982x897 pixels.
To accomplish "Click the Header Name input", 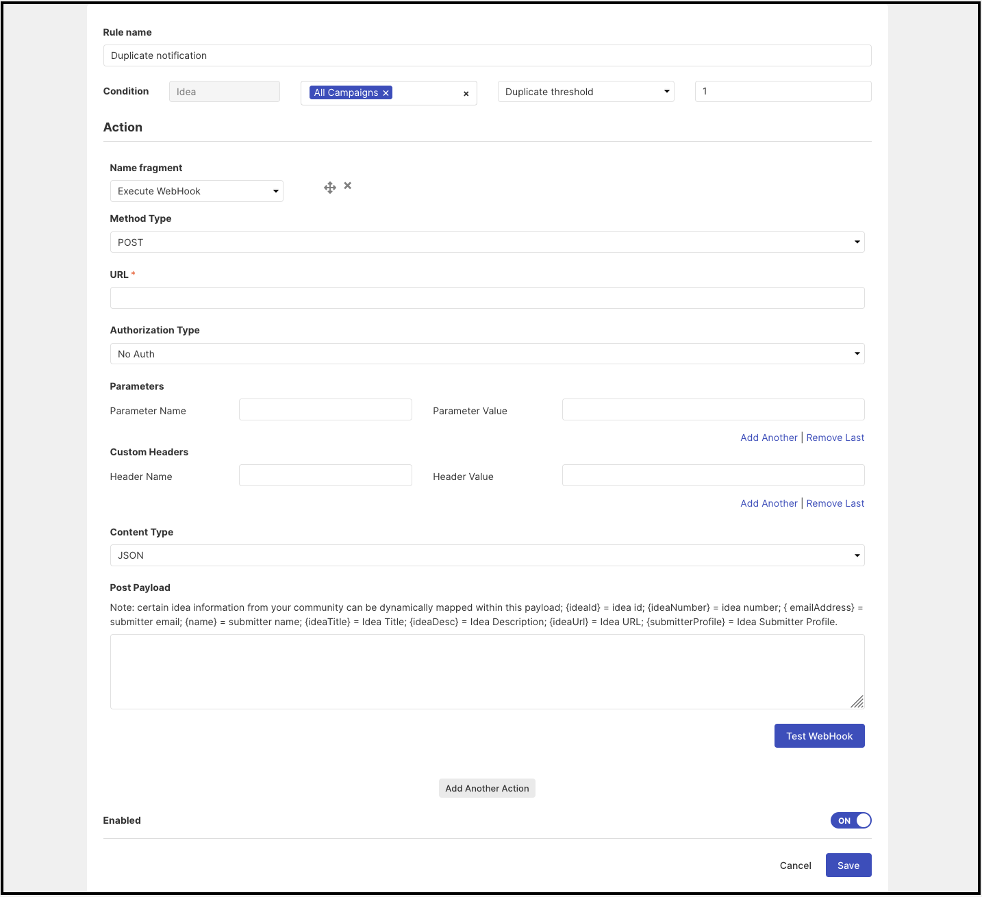I will coord(325,475).
